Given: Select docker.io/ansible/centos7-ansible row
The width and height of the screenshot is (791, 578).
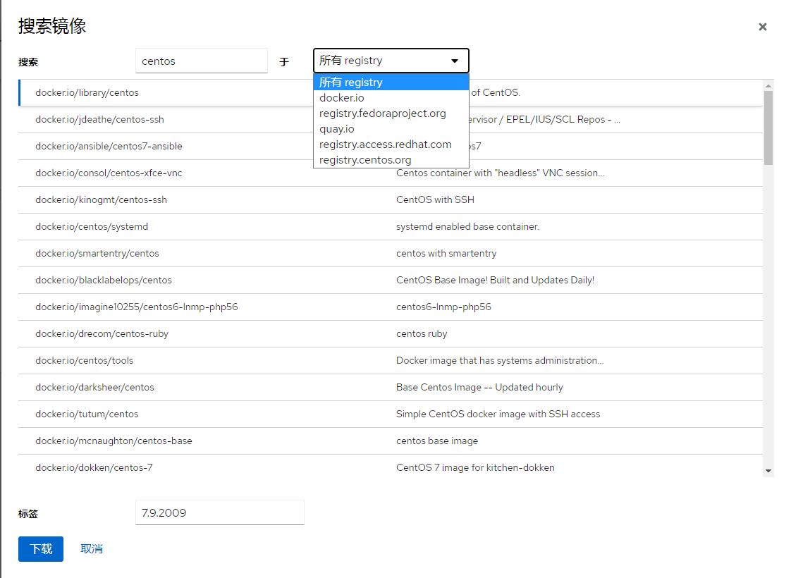Looking at the screenshot, I should pos(391,147).
